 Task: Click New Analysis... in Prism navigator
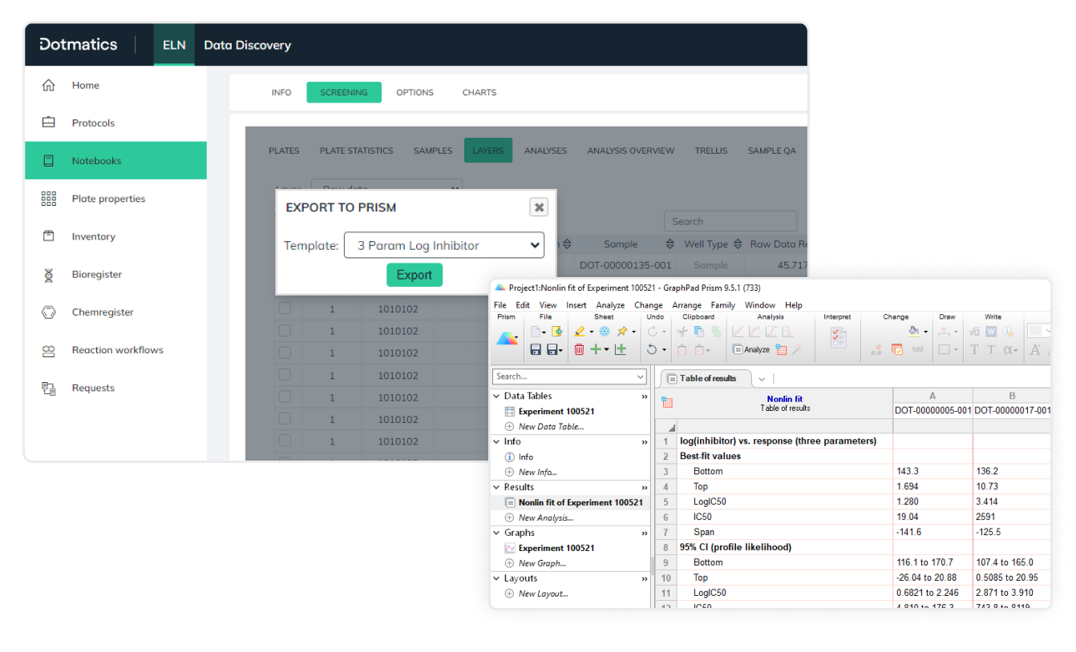[x=546, y=517]
